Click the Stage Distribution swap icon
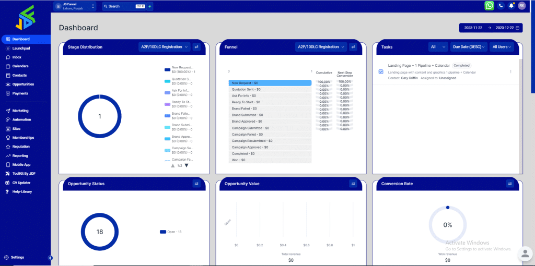 pyautogui.click(x=196, y=47)
